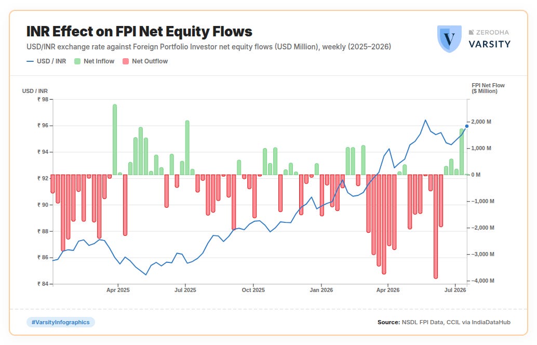Click the ₹ 98 left axis label
Image resolution: width=537 pixels, height=345 pixels.
[x=43, y=99]
